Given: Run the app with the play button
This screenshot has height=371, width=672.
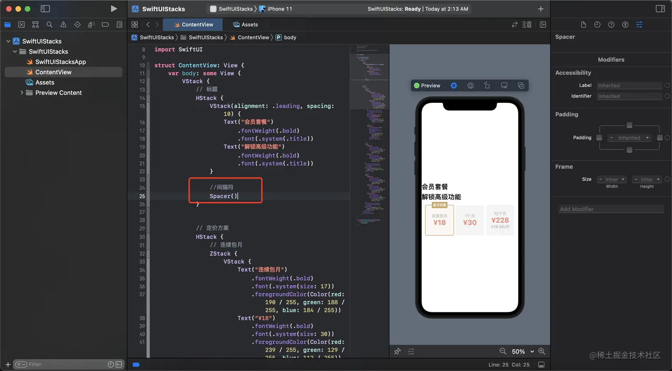Looking at the screenshot, I should pyautogui.click(x=114, y=8).
